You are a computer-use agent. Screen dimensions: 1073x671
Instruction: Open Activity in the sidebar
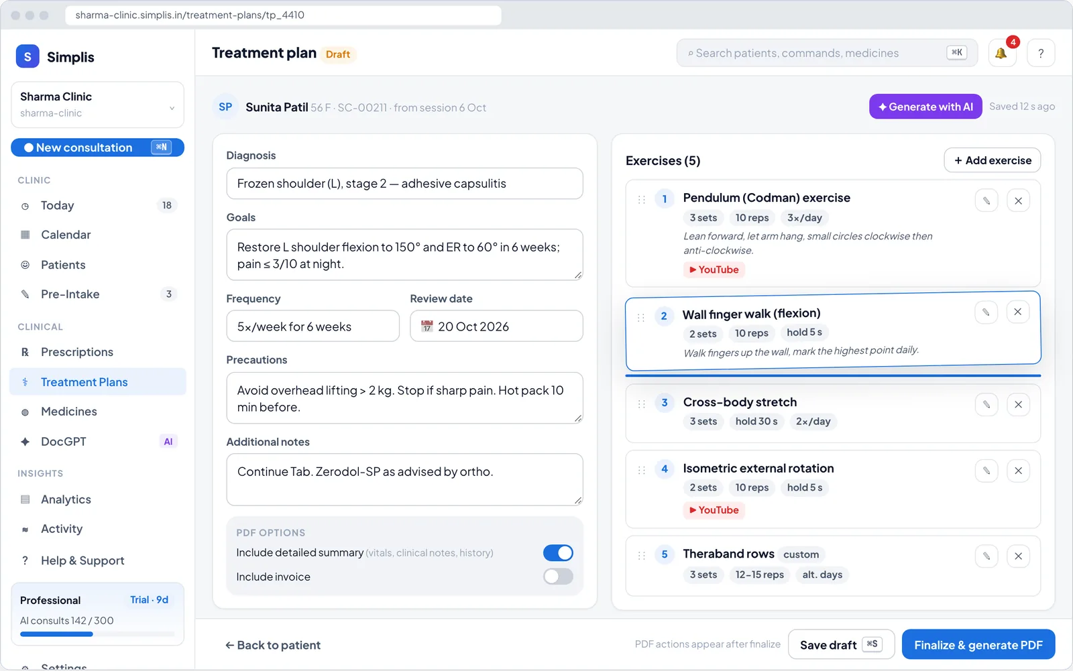97,529
